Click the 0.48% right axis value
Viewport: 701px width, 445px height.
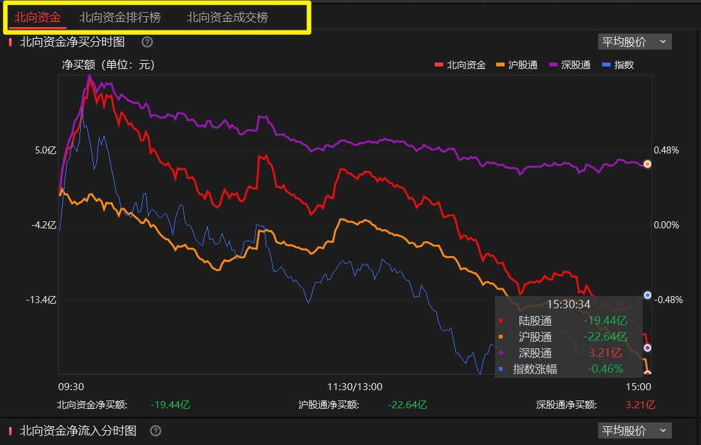point(667,150)
